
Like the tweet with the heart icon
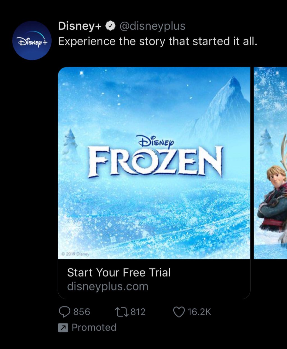click(x=179, y=312)
